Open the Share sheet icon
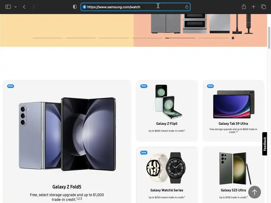Screen dimensions: 271x203 coord(244,7)
